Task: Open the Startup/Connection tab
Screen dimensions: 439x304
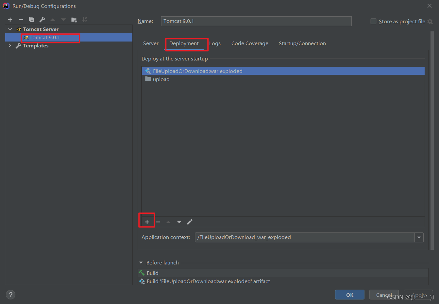Action: tap(302, 43)
